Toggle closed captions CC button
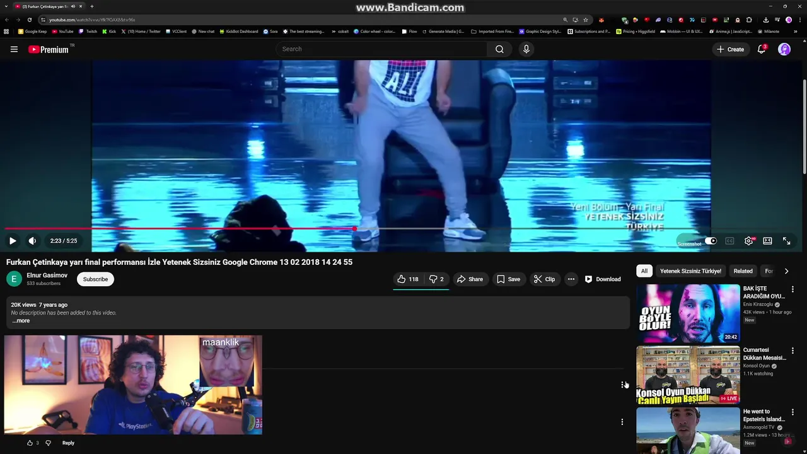 click(x=729, y=241)
